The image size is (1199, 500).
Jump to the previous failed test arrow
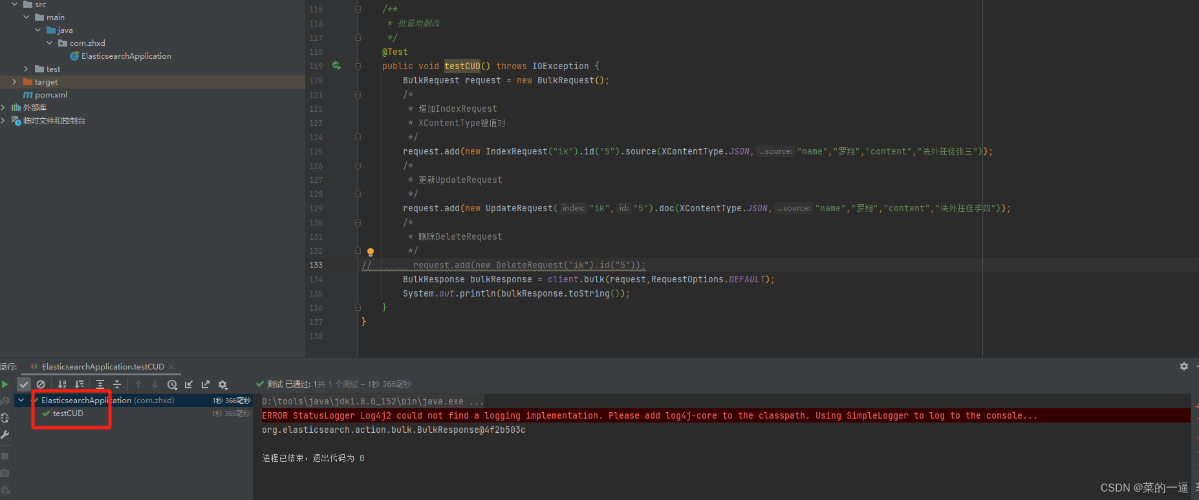[x=138, y=384]
